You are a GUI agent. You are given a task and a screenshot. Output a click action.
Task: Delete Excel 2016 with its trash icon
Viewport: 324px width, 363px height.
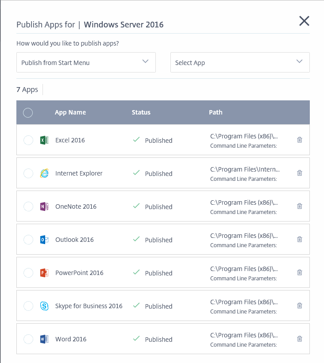300,140
